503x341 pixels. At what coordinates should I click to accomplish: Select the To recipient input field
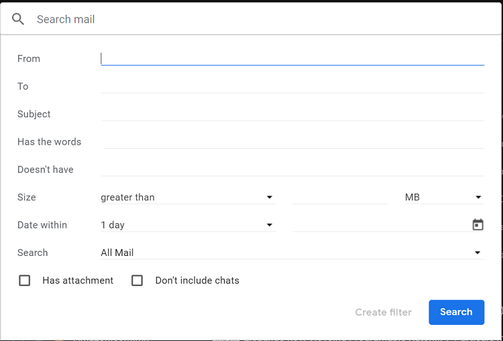tap(292, 86)
